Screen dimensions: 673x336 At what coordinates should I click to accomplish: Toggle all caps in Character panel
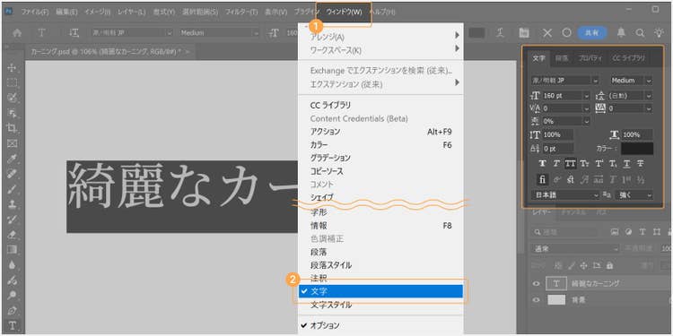tap(571, 163)
